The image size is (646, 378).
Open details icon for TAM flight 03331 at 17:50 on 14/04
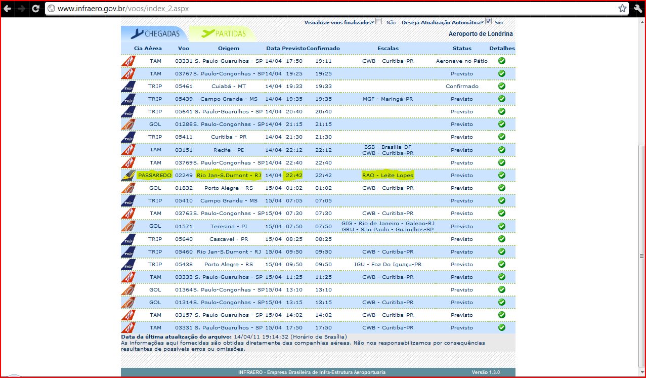[x=502, y=61]
